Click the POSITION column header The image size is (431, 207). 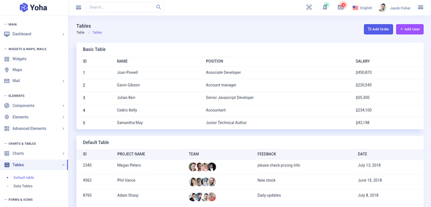click(x=215, y=61)
